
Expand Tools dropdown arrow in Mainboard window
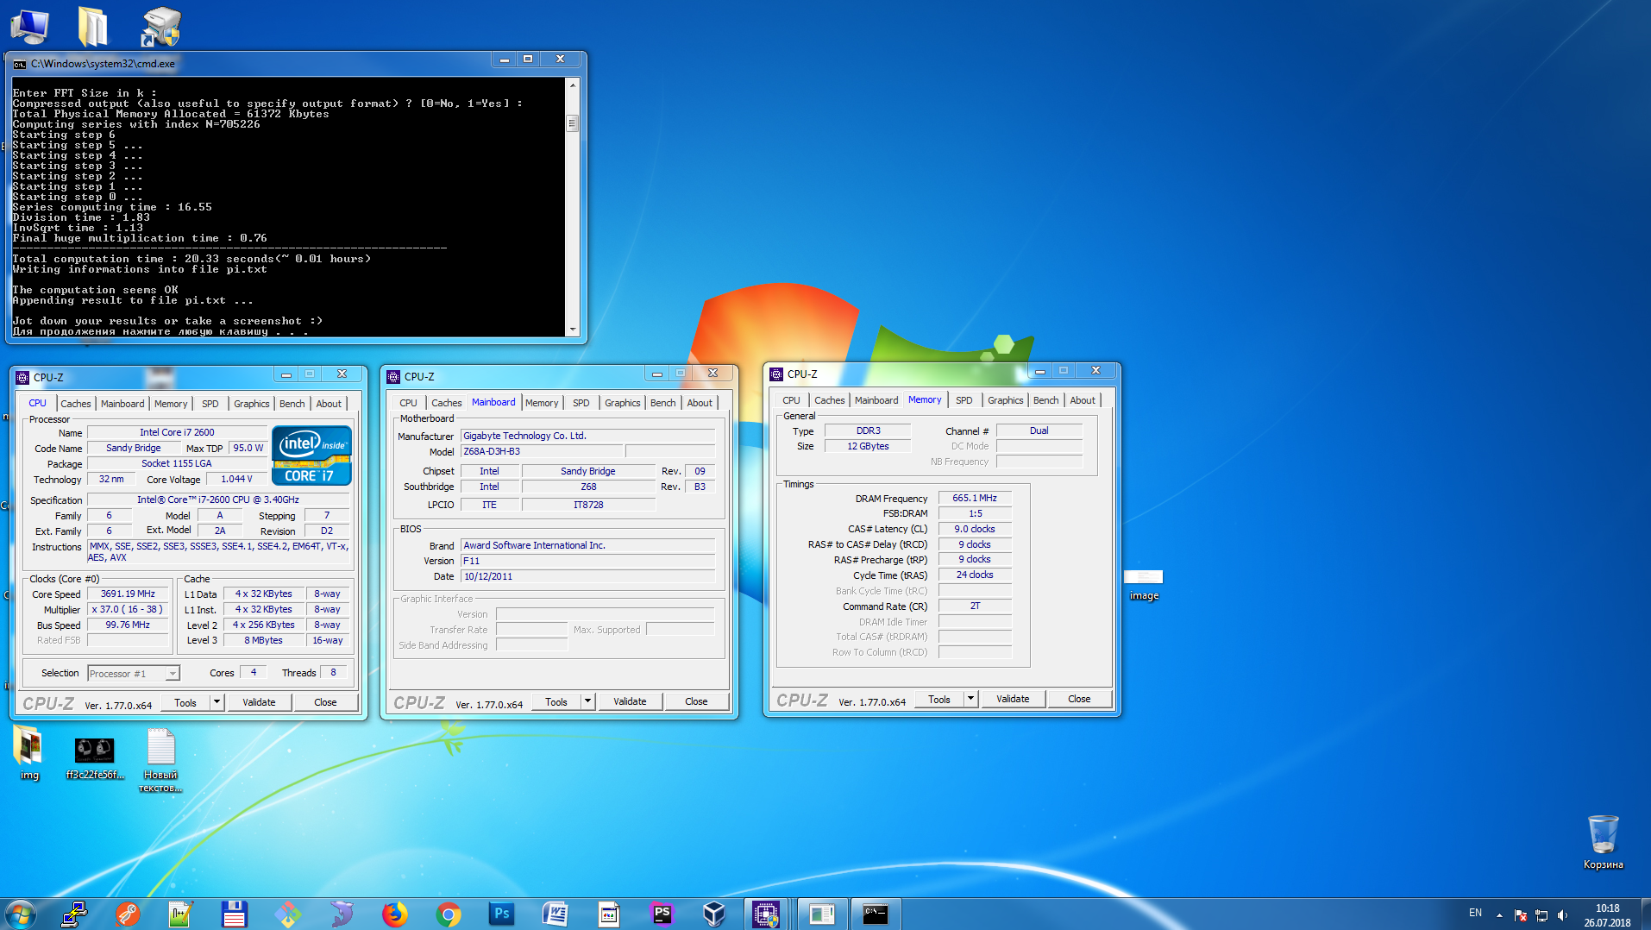(588, 701)
